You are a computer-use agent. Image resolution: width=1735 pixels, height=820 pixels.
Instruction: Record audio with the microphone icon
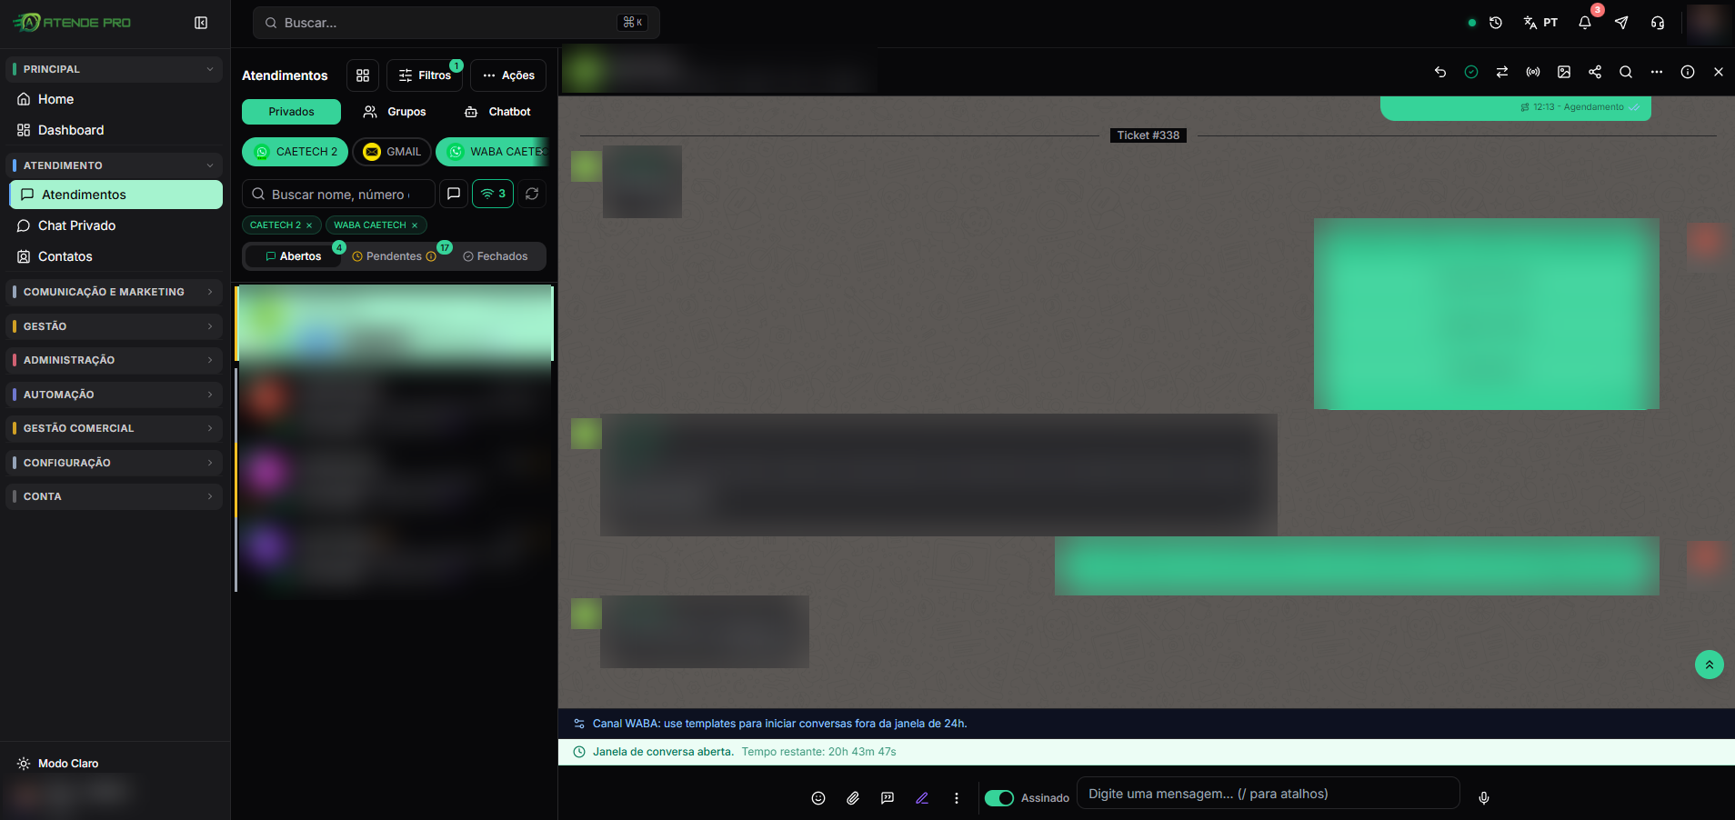click(x=1484, y=798)
